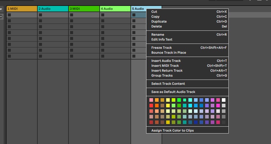Click the stop button in 2 Audio's first clip slot

point(40,15)
